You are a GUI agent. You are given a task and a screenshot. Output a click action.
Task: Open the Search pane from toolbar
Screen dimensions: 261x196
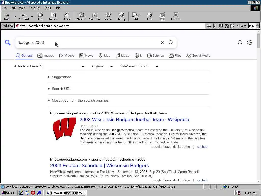[81, 17]
